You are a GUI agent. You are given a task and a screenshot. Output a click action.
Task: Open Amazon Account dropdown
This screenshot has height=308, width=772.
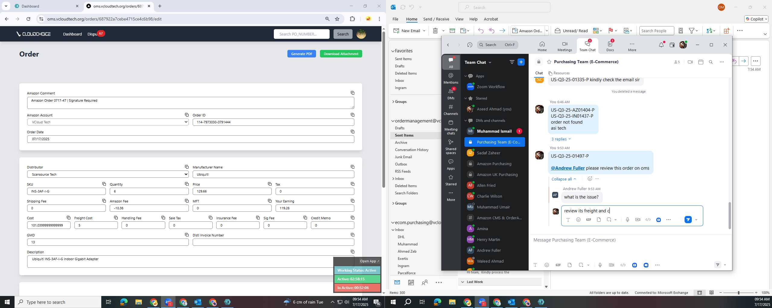(108, 122)
